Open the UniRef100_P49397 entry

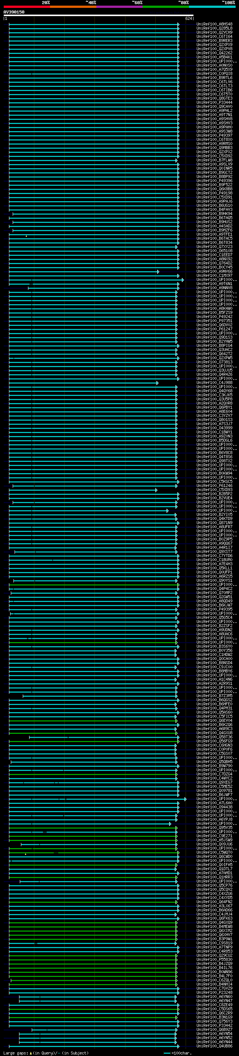pos(214,135)
